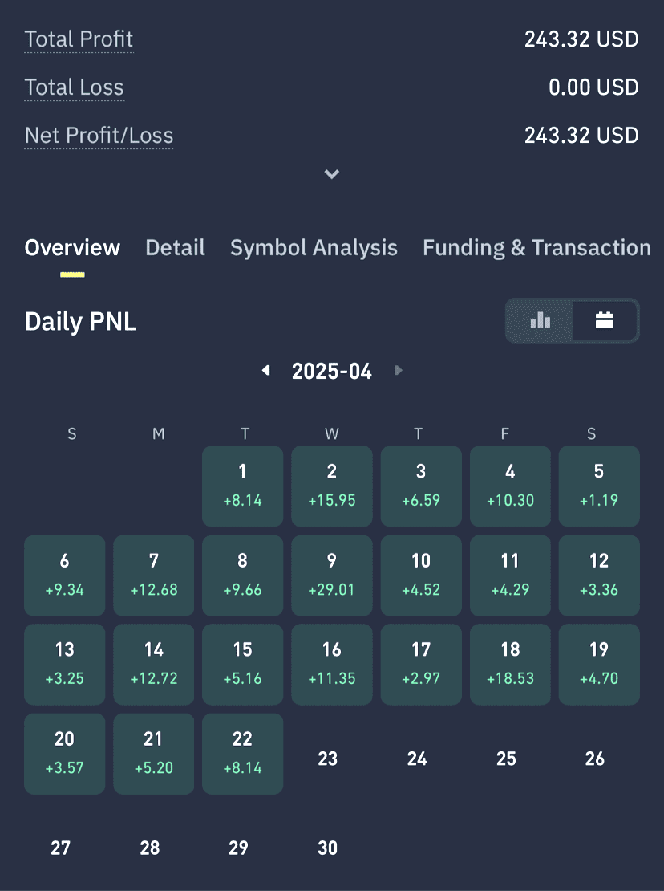Select the Overview tab

[73, 248]
